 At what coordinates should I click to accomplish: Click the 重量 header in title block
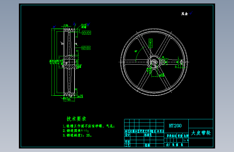tap(180, 136)
